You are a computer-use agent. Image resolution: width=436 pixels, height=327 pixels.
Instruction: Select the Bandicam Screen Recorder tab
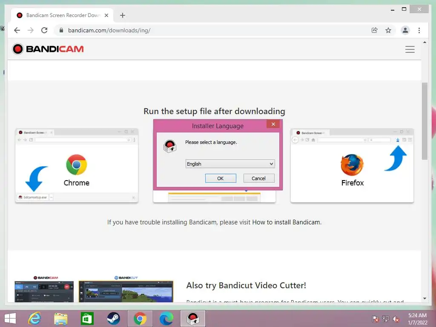click(63, 15)
